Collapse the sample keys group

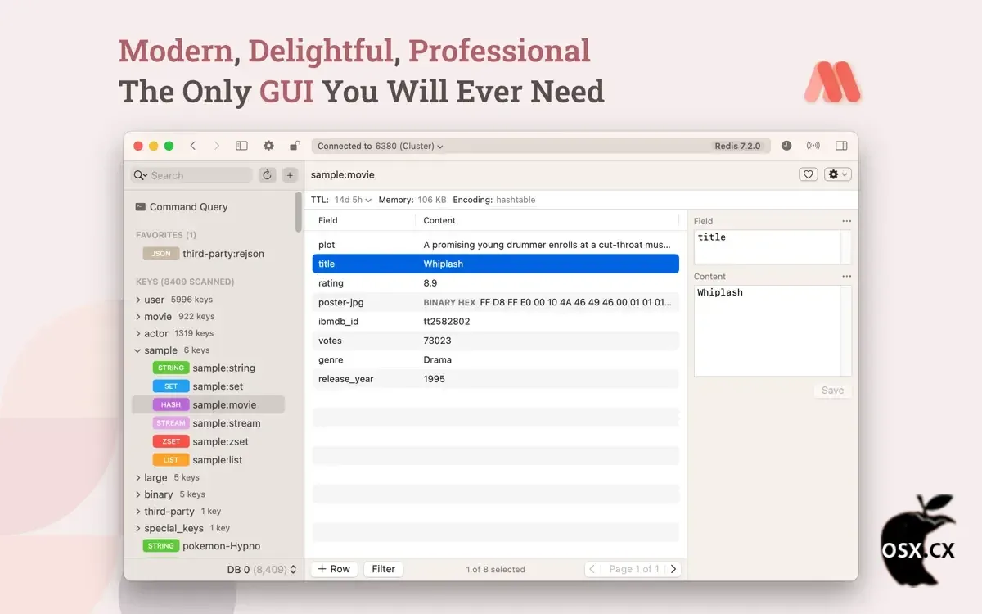click(x=137, y=350)
